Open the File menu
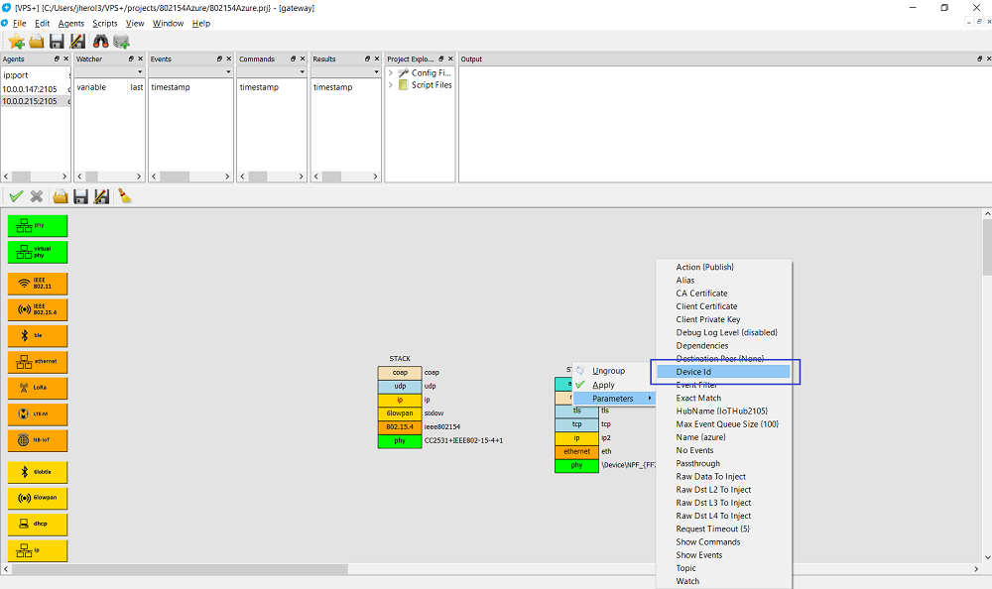The width and height of the screenshot is (992, 589). click(20, 24)
